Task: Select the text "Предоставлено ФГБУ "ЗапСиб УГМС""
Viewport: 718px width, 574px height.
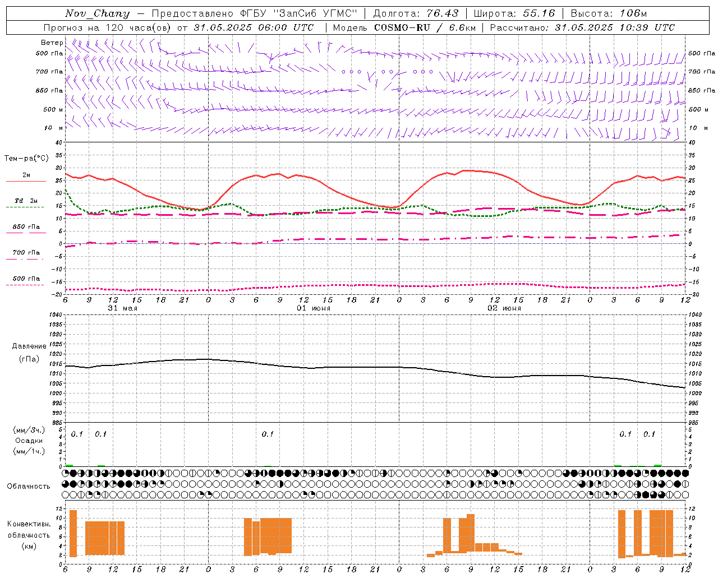Action: [255, 13]
